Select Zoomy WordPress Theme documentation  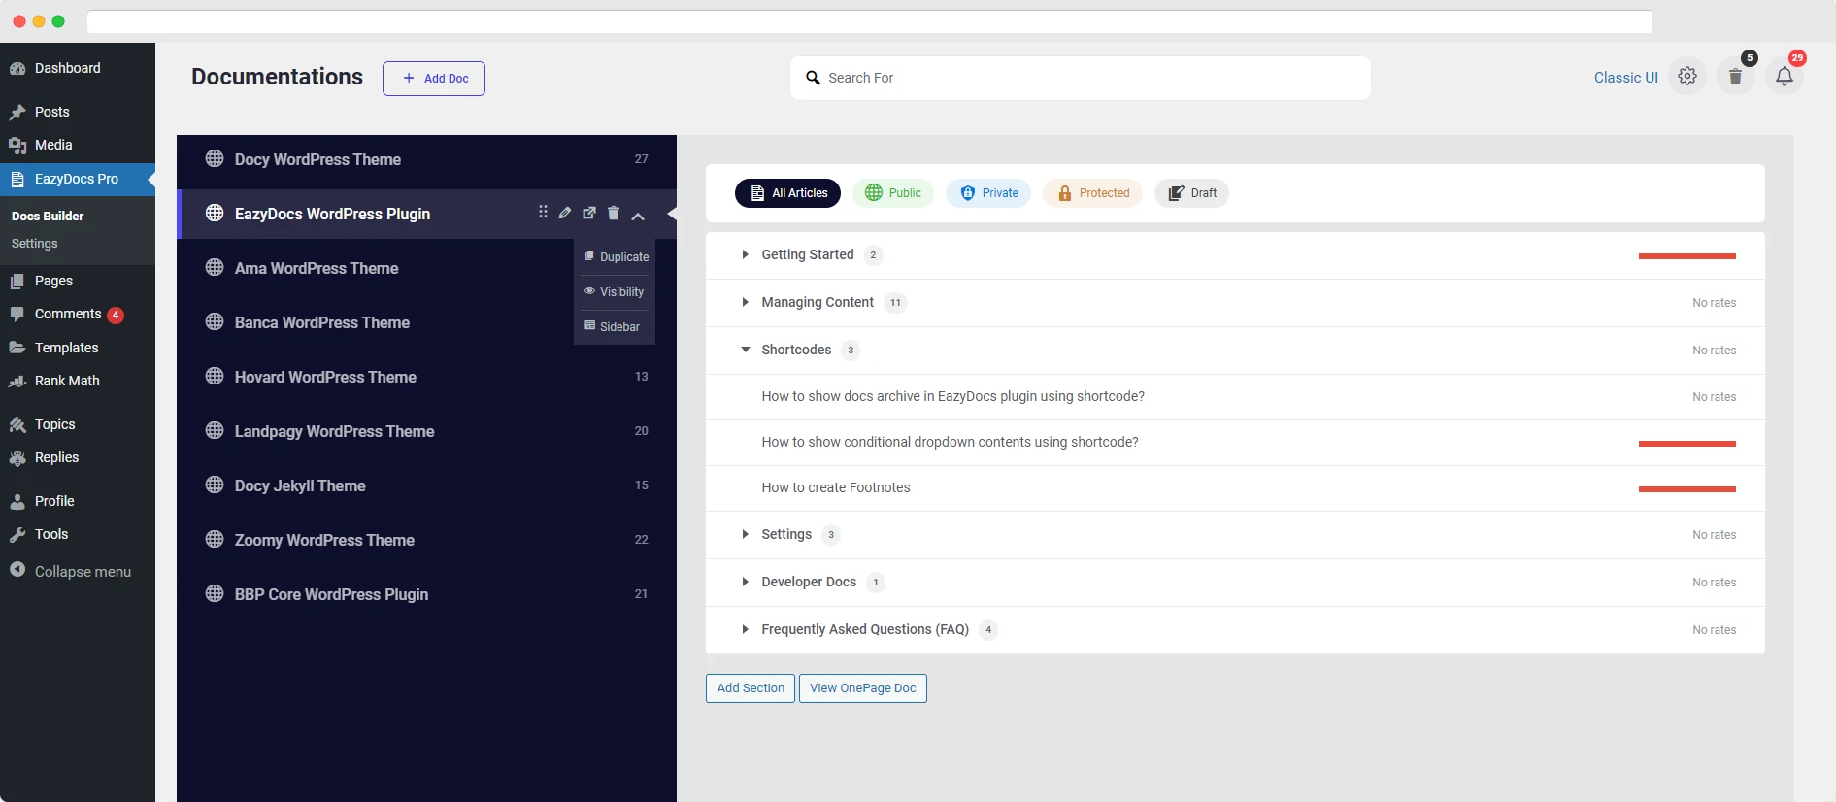click(426, 540)
